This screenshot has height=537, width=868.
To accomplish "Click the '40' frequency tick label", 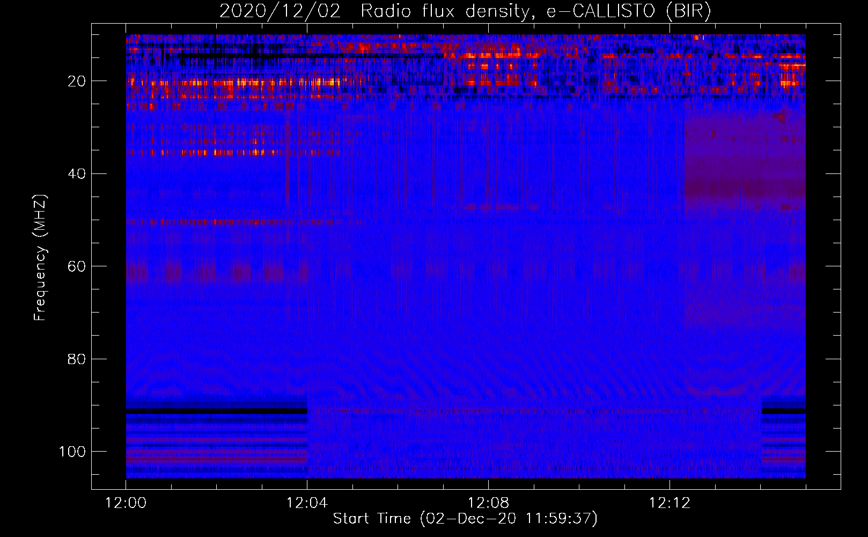I will (77, 174).
